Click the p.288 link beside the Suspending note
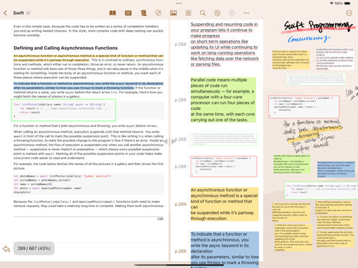The height and width of the screenshot is (268, 358). [x=180, y=45]
